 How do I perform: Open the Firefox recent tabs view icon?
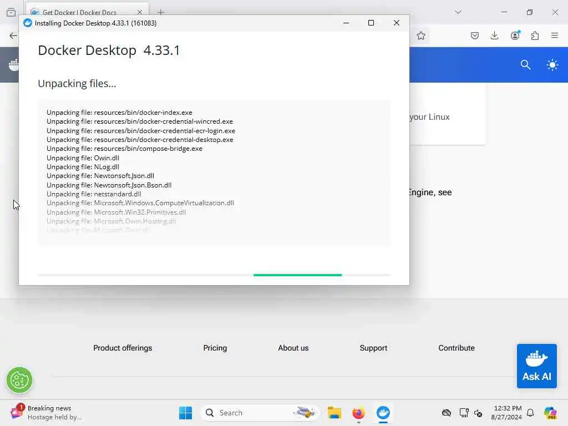click(x=11, y=12)
